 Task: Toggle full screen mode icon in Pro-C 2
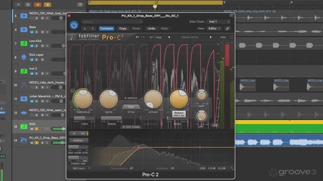[x=232, y=37]
